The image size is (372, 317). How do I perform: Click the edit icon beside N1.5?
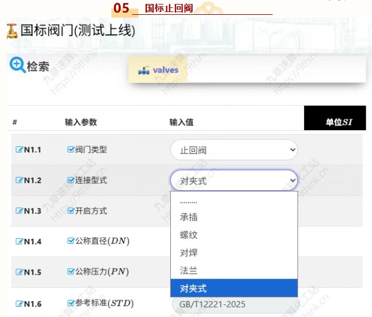pos(19,272)
